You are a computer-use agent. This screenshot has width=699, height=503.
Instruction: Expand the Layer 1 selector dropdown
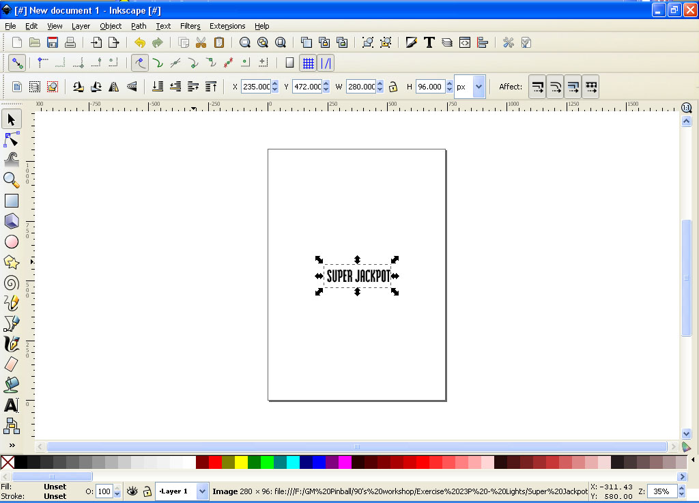(202, 491)
